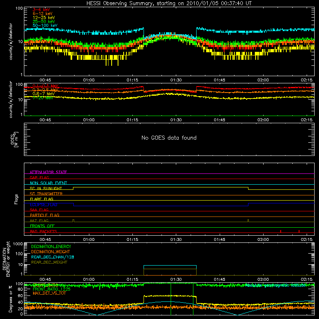Click the last BAD_PACKETS red spike before 02:15
Screen dimensions: 319x319
[299, 231]
